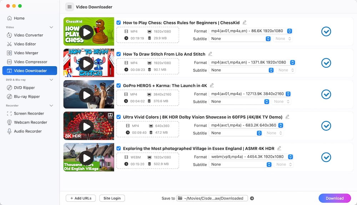This screenshot has height=205, width=357.
Task: Click the round checkmark icon in Essex England row
Action: (326, 157)
